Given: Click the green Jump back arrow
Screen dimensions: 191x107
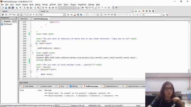Looking at the screenshot, I should coord(136,11).
